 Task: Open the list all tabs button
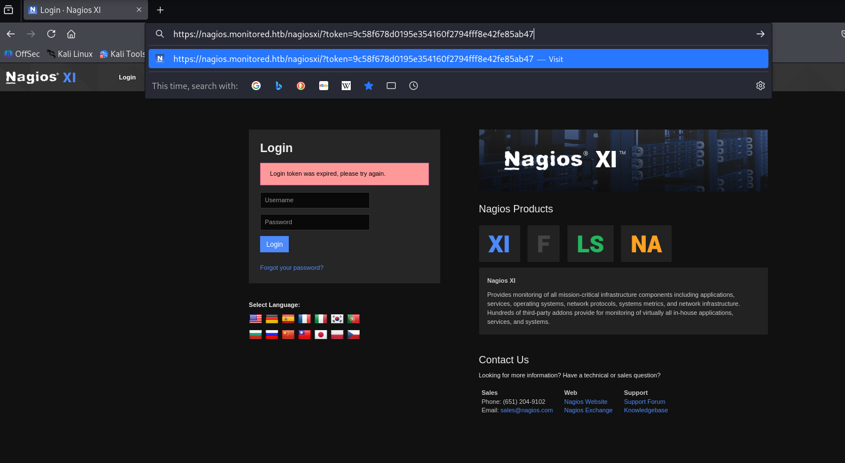point(8,10)
